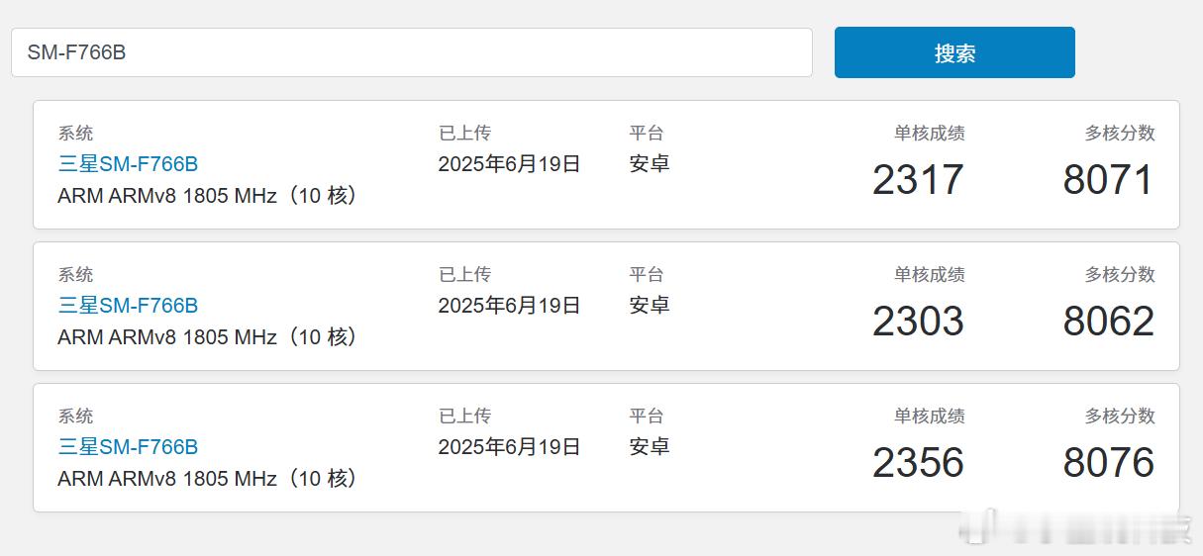This screenshot has width=1203, height=556.
Task: Click ARM ARMv8 CPU text in the 8076 result
Action: point(208,479)
